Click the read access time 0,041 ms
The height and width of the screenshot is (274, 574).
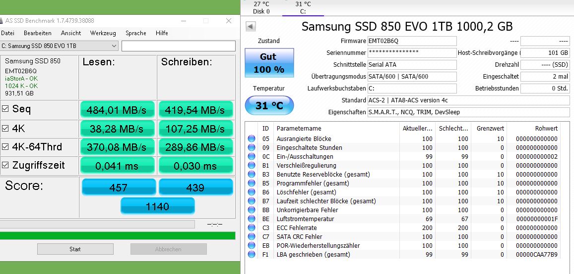[117, 166]
